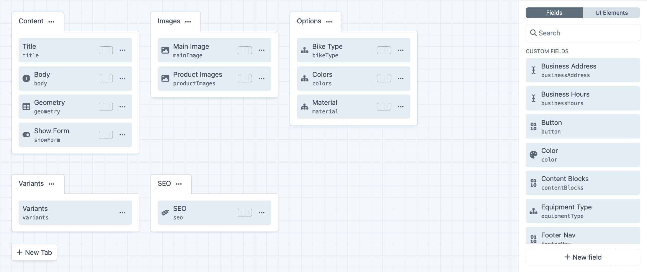The image size is (647, 272).
Task: Open the Content tab's actions menu
Action: [51, 22]
